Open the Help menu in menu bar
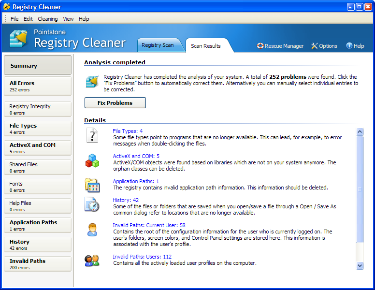This screenshot has width=375, height=290. point(84,19)
